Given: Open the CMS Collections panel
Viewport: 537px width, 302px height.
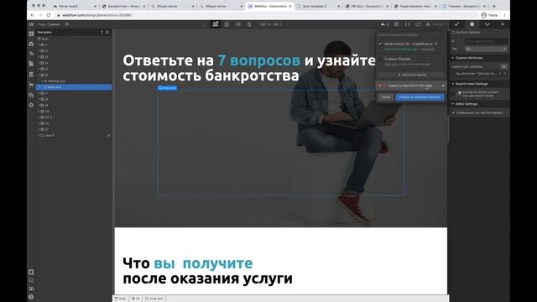Looking at the screenshot, I should [31, 75].
